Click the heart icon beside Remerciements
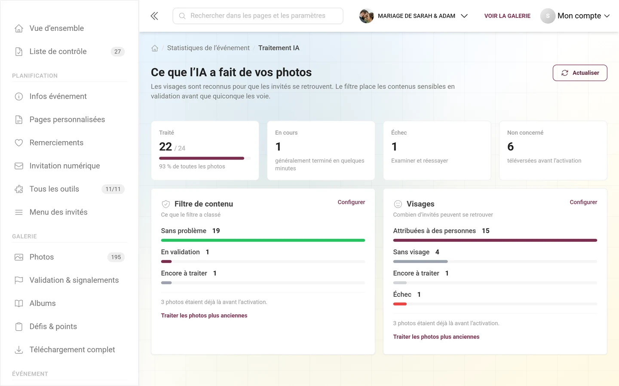 pos(19,143)
